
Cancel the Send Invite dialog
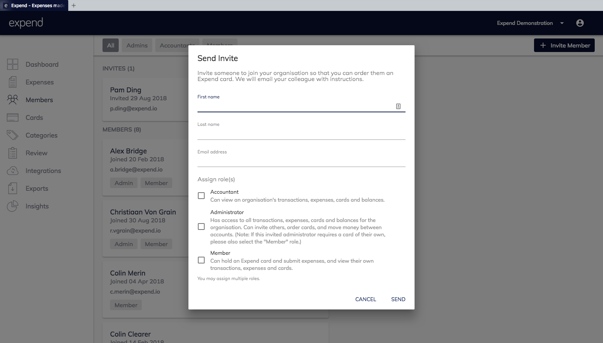coord(366,299)
